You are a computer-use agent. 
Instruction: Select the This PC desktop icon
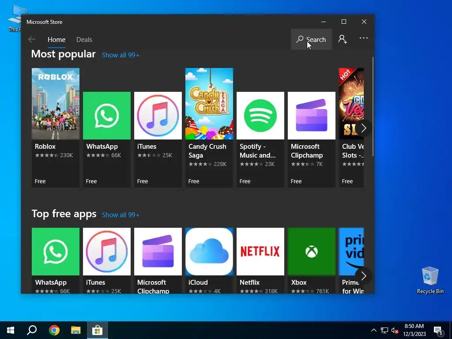click(15, 18)
